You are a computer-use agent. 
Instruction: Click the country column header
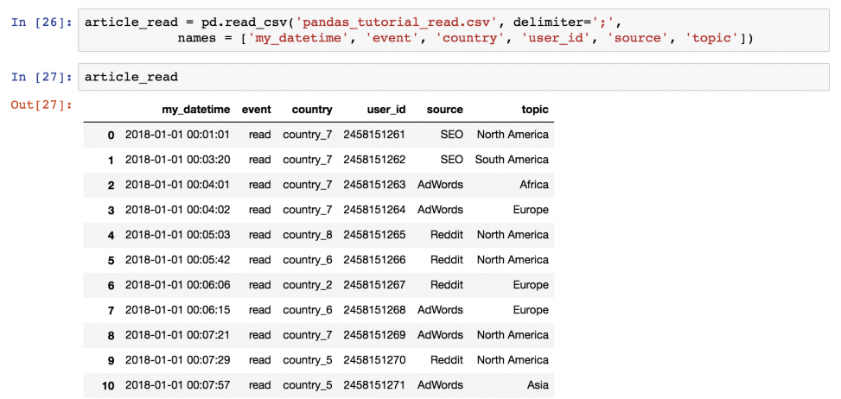pyautogui.click(x=311, y=110)
